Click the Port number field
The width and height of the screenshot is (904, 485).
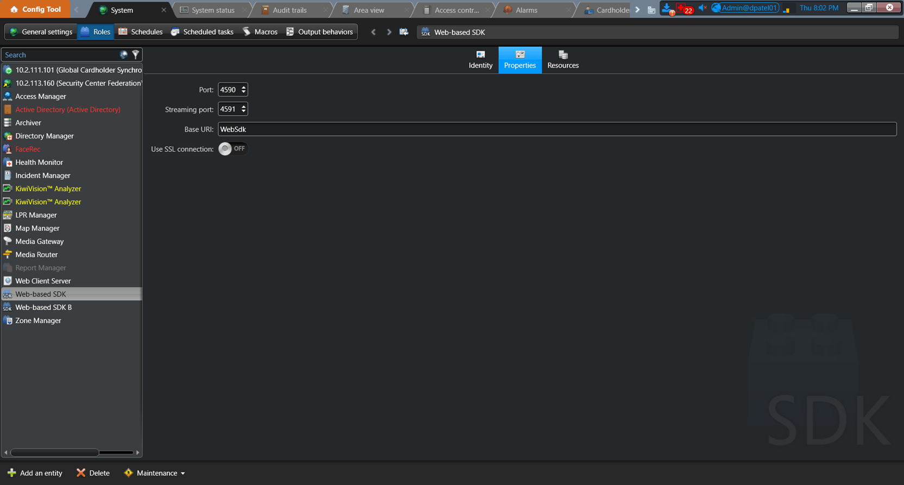tap(229, 90)
